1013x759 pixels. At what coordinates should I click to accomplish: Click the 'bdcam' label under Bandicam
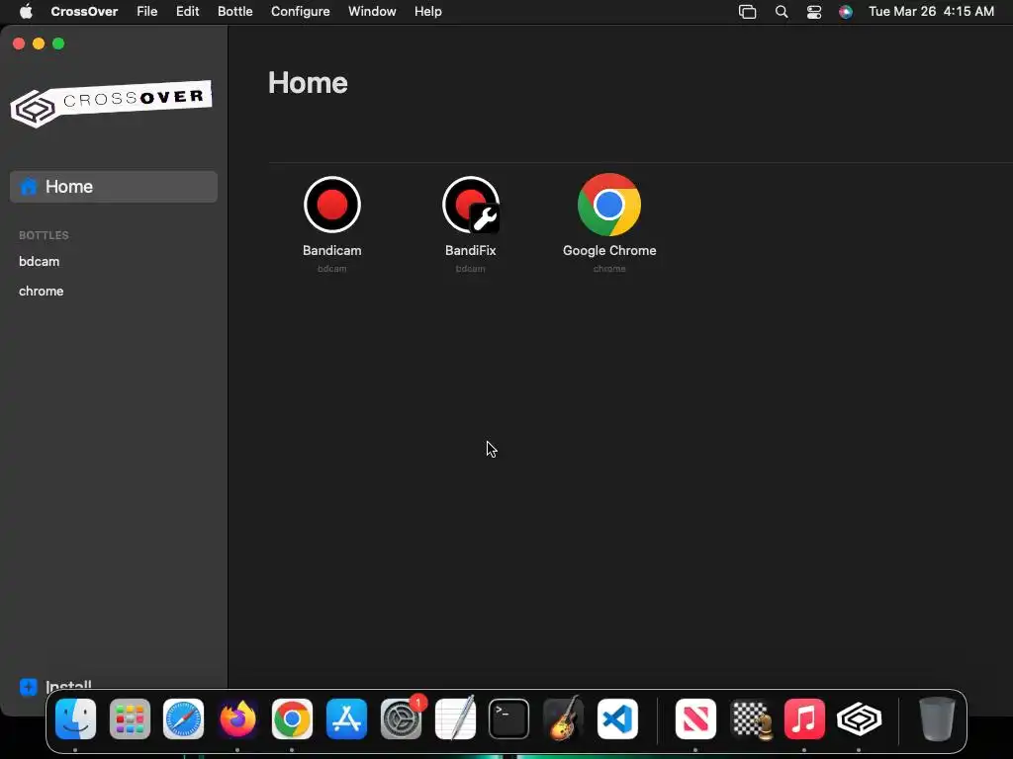[332, 269]
